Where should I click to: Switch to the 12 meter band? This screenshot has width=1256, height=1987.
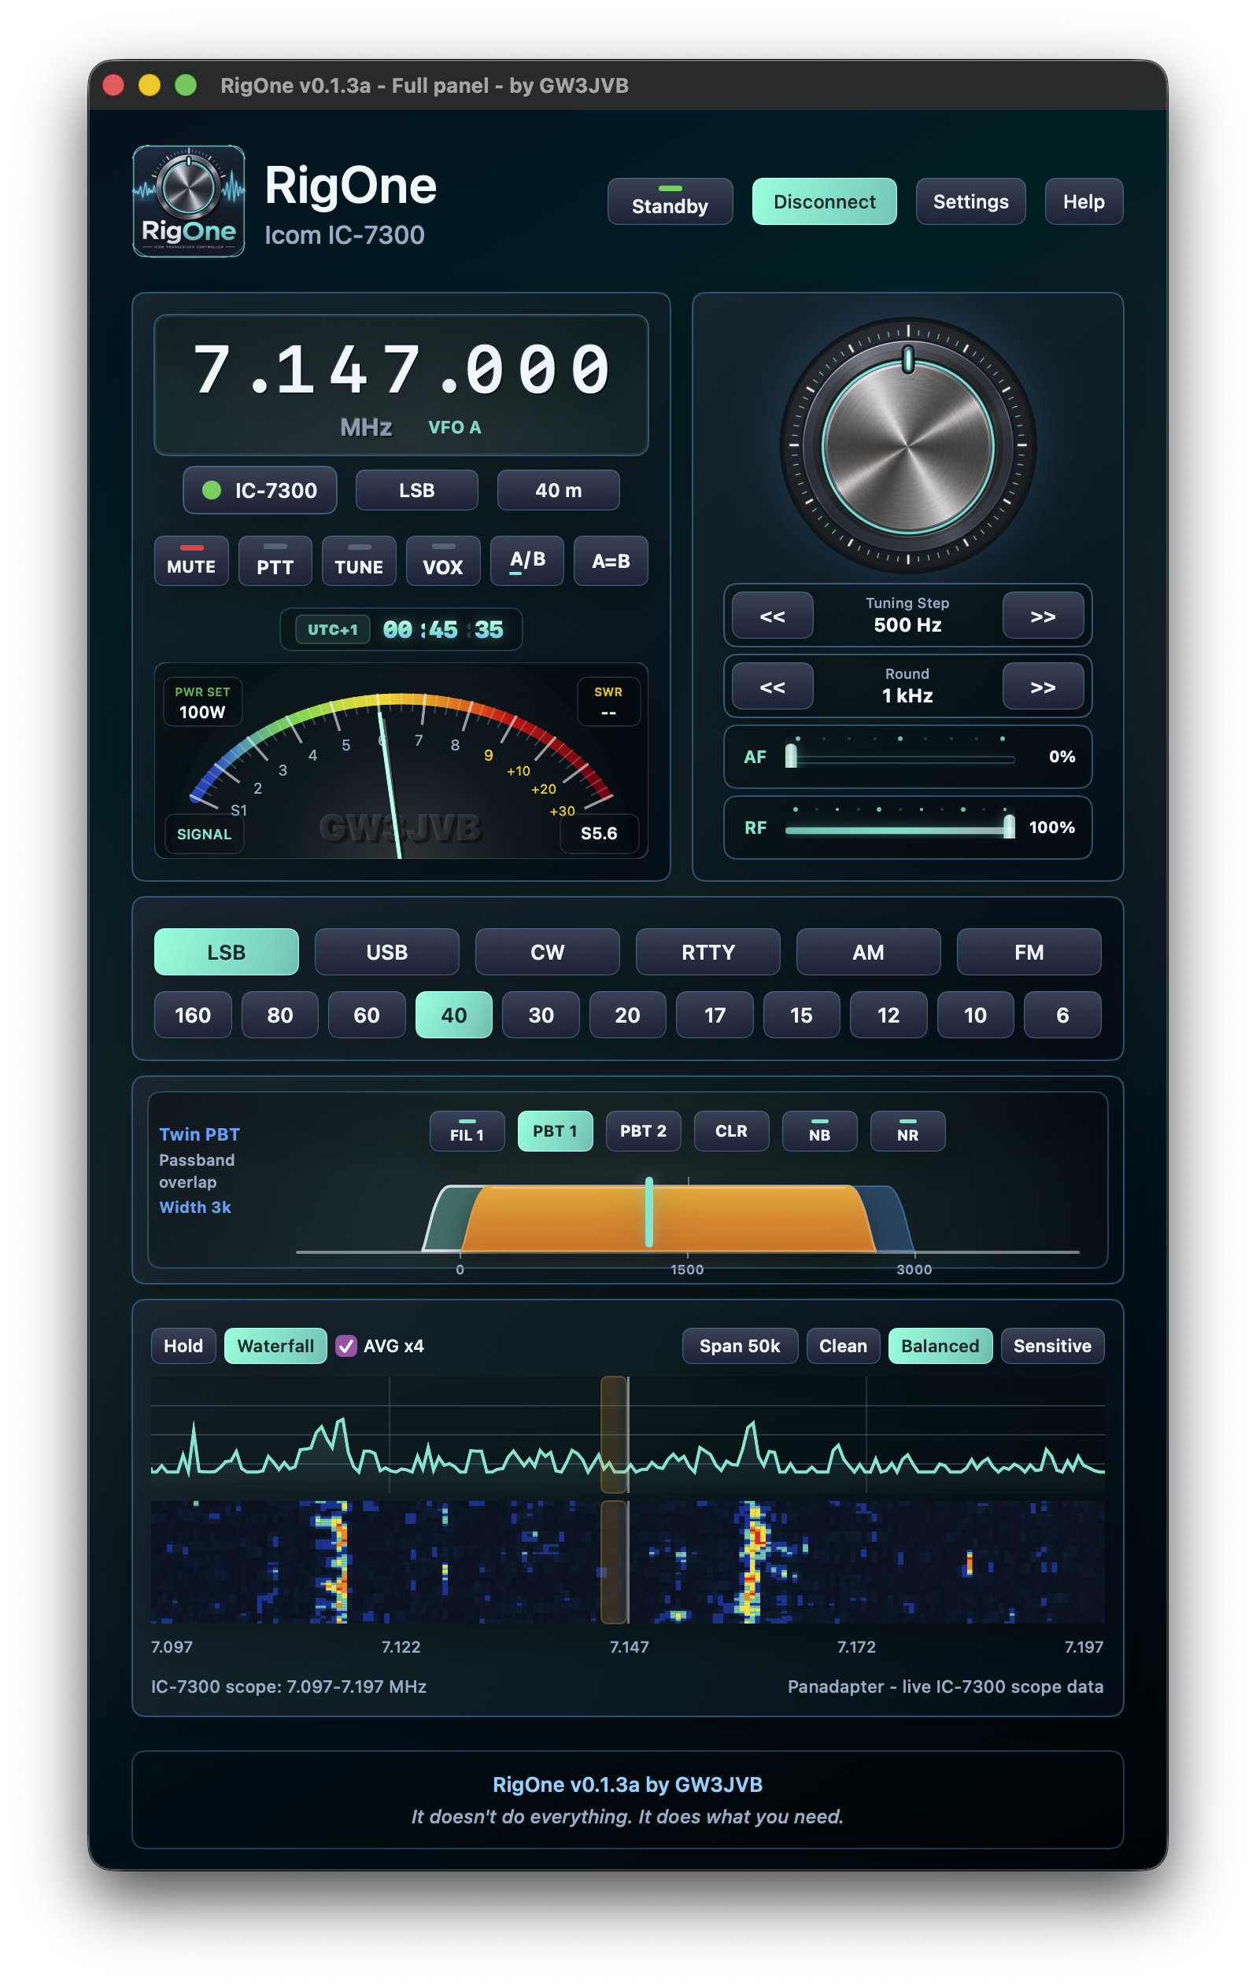point(888,1015)
